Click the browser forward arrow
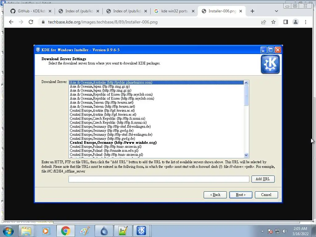Viewport: 316px width, 237px height. pyautogui.click(x=21, y=22)
